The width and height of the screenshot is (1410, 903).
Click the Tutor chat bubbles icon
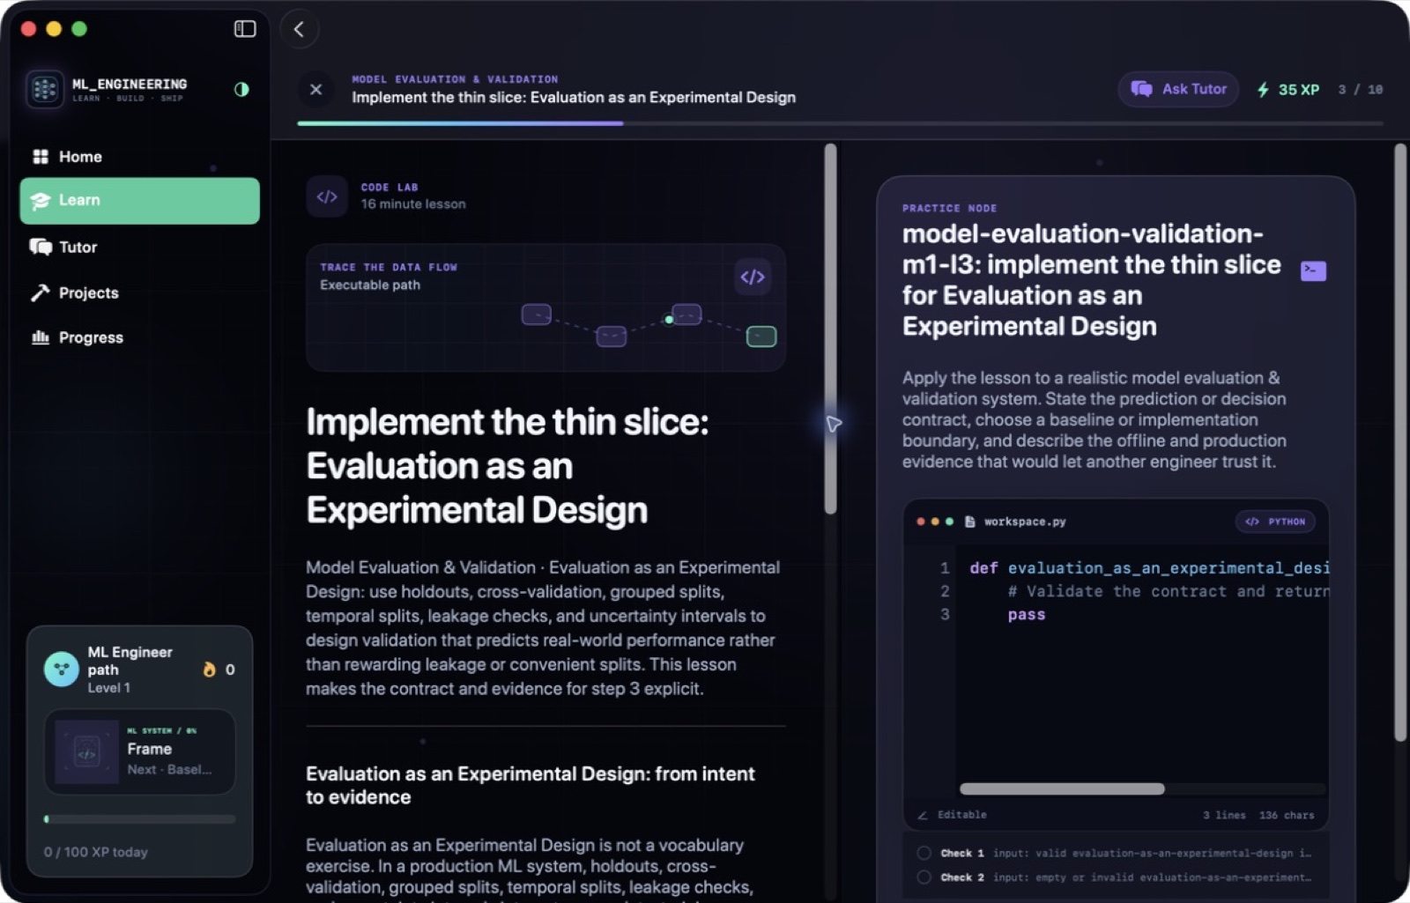pyautogui.click(x=41, y=247)
